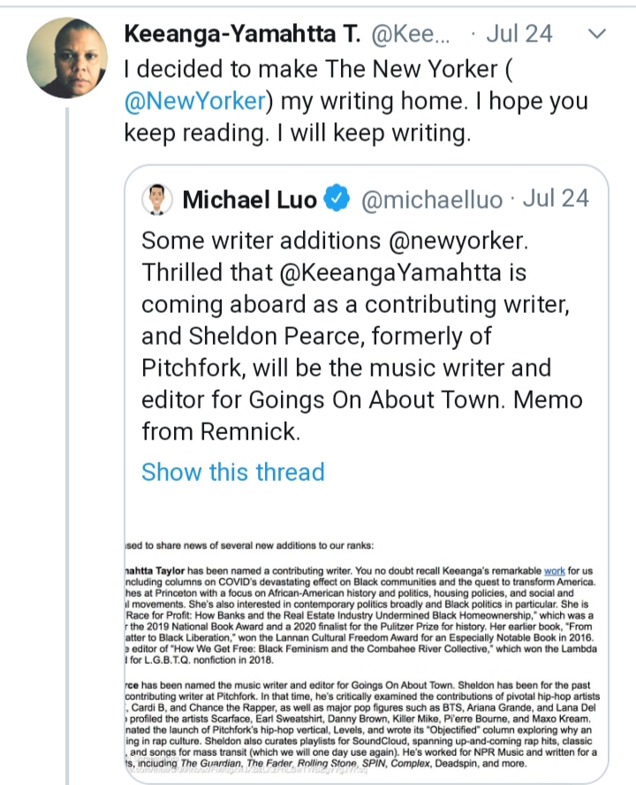The image size is (636, 785).
Task: Click the @michaelluo handle
Action: [431, 200]
